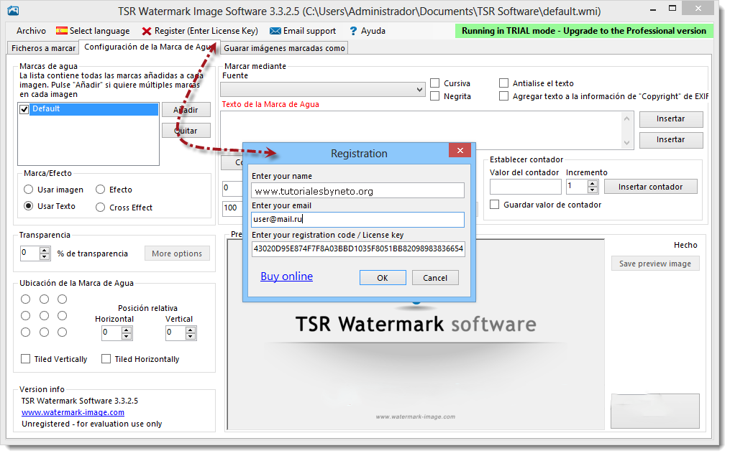Click the upper Insertar button

[671, 119]
